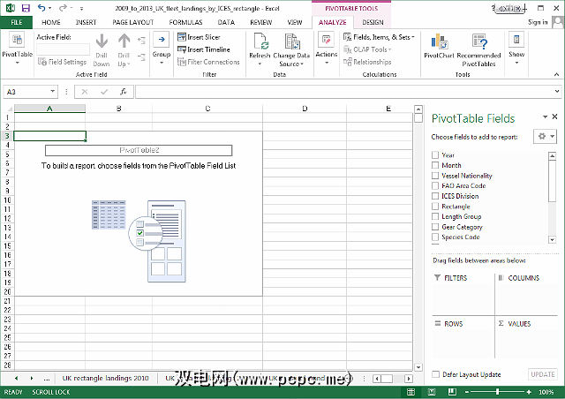Enable the Defer Layout Update checkbox
Image resolution: width=565 pixels, height=399 pixels.
pos(436,374)
